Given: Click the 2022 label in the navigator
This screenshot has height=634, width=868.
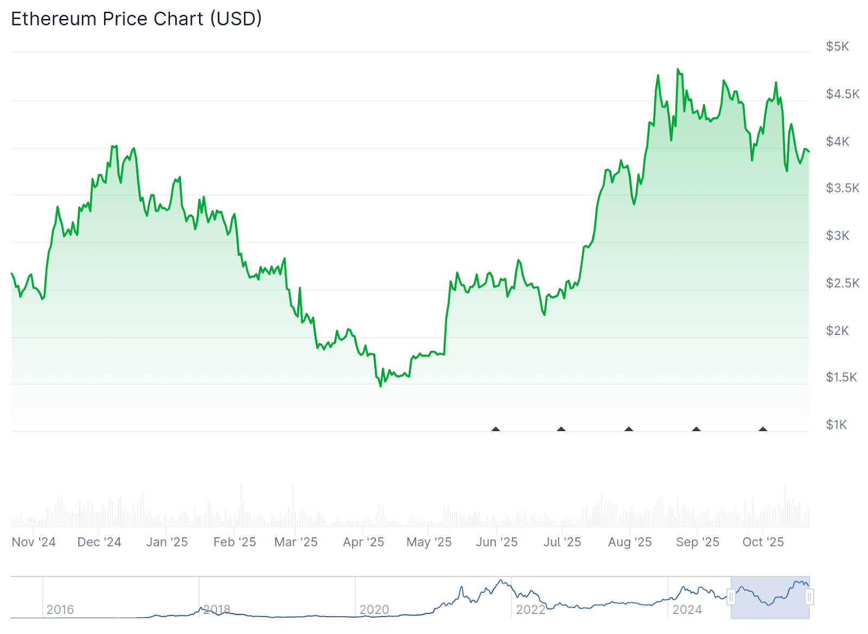Looking at the screenshot, I should (x=531, y=610).
